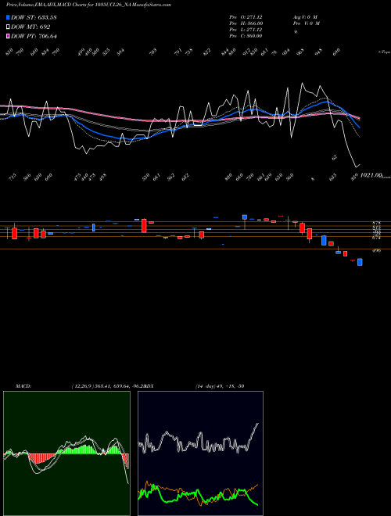Click the 'Pre O: 271.12' open value
Viewport: 391px width, 516px height.
[246, 17]
